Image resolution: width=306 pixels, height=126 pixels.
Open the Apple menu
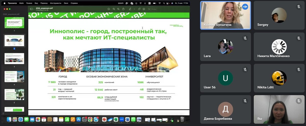[4, 3]
